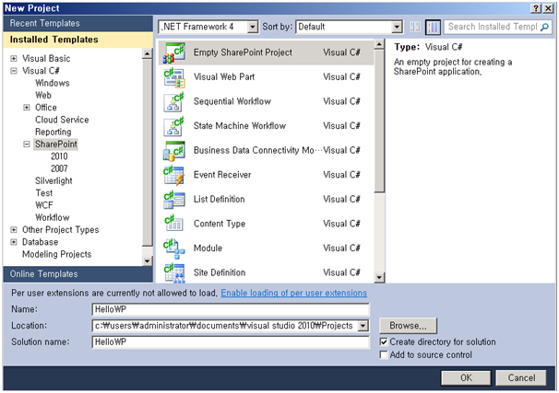Screen dimensions: 559x393
Task: Open the Recent Templates section
Action: pyautogui.click(x=78, y=24)
